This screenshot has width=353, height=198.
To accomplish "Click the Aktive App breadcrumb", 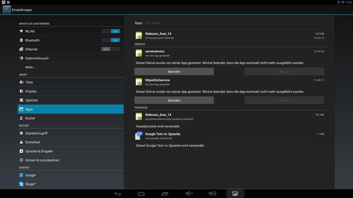I will coord(153,23).
